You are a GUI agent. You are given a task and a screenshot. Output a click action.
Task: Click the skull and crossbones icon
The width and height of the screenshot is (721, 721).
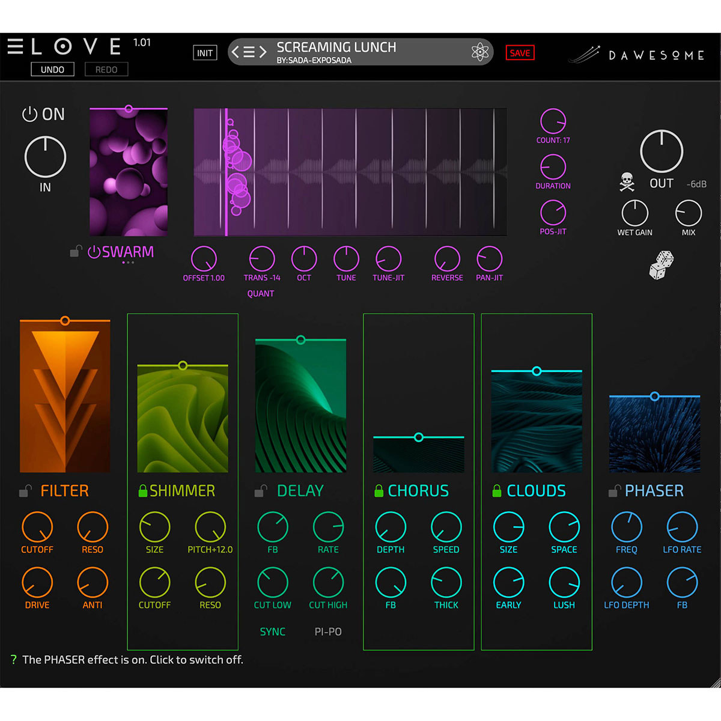coord(627,181)
